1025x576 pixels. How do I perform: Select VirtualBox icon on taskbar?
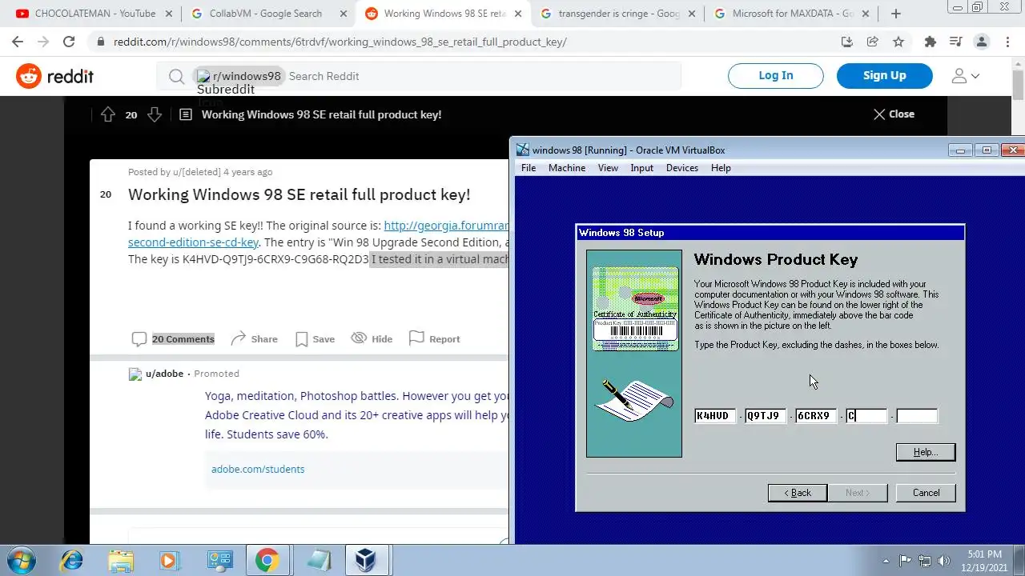point(367,560)
